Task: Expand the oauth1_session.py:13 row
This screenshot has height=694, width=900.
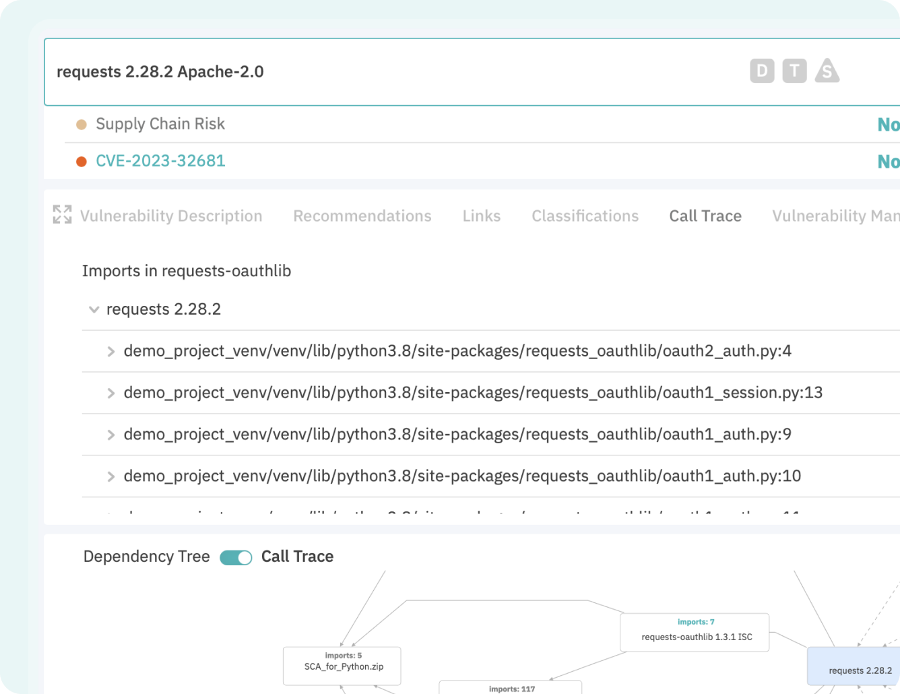Action: coord(111,393)
